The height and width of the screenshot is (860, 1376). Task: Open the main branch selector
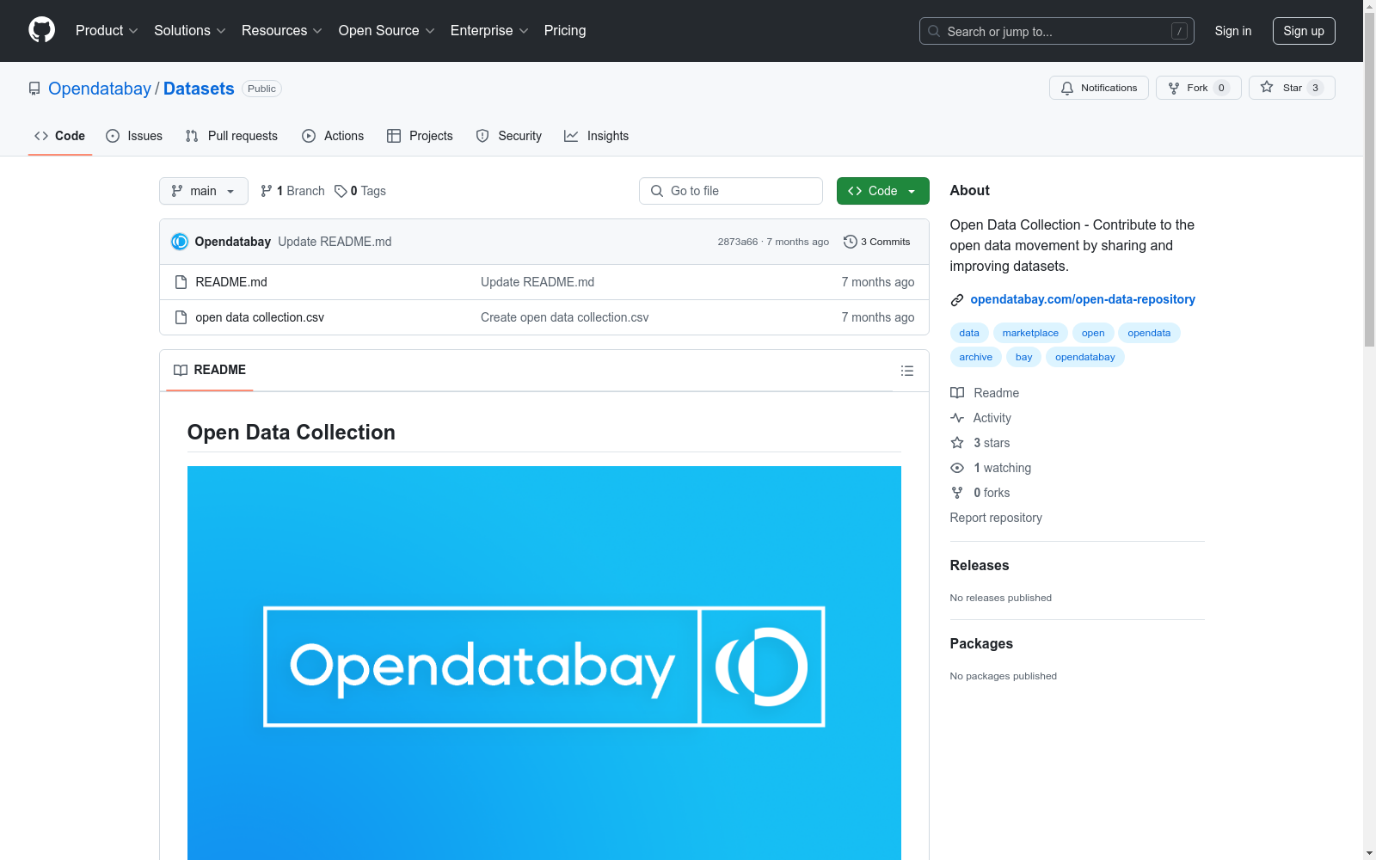pyautogui.click(x=204, y=191)
